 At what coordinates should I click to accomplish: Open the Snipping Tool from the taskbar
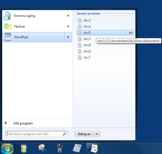tap(42, 148)
